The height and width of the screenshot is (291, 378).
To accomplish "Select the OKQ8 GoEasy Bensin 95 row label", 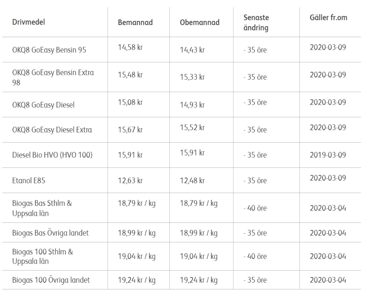I will [49, 50].
